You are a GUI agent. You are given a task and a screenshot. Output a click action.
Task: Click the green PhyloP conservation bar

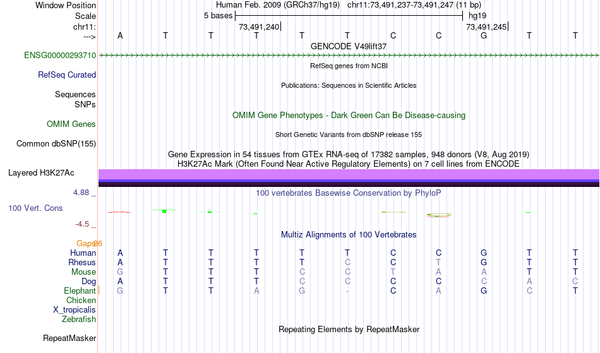click(x=164, y=211)
